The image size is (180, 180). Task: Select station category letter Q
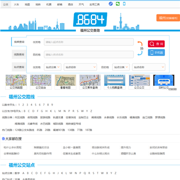pyautogui.click(x=84, y=173)
